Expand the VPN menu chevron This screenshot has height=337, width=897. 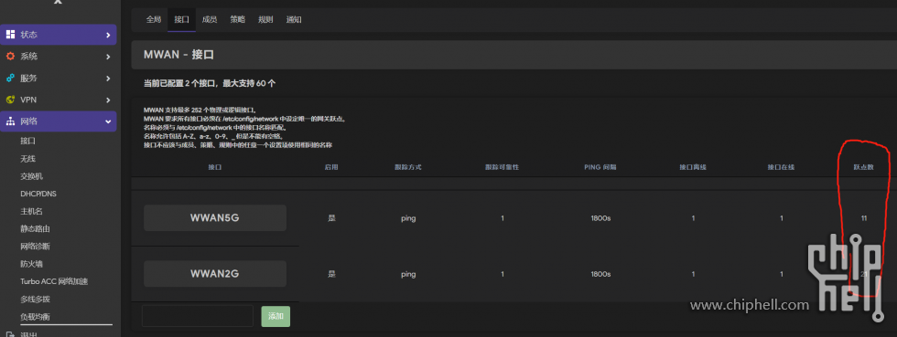click(x=108, y=100)
